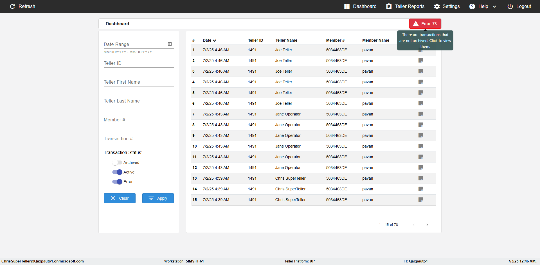This screenshot has width=540, height=265.
Task: Click the Workstation SIMS-IT-61 status entry
Action: 184,261
